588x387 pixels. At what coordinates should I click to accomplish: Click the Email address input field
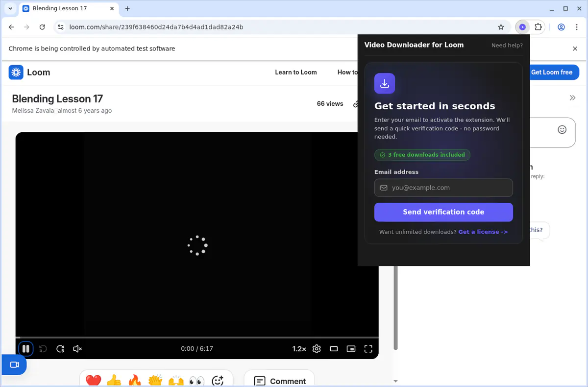[x=443, y=188]
